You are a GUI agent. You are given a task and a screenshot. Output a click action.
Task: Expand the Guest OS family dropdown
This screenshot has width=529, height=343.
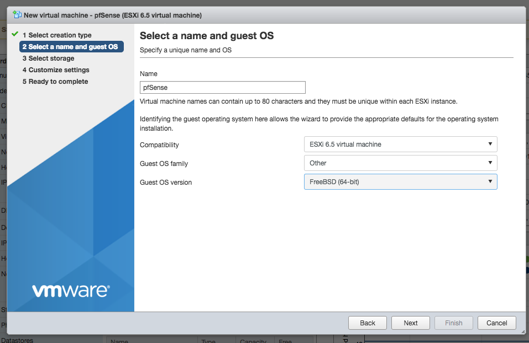(x=400, y=163)
